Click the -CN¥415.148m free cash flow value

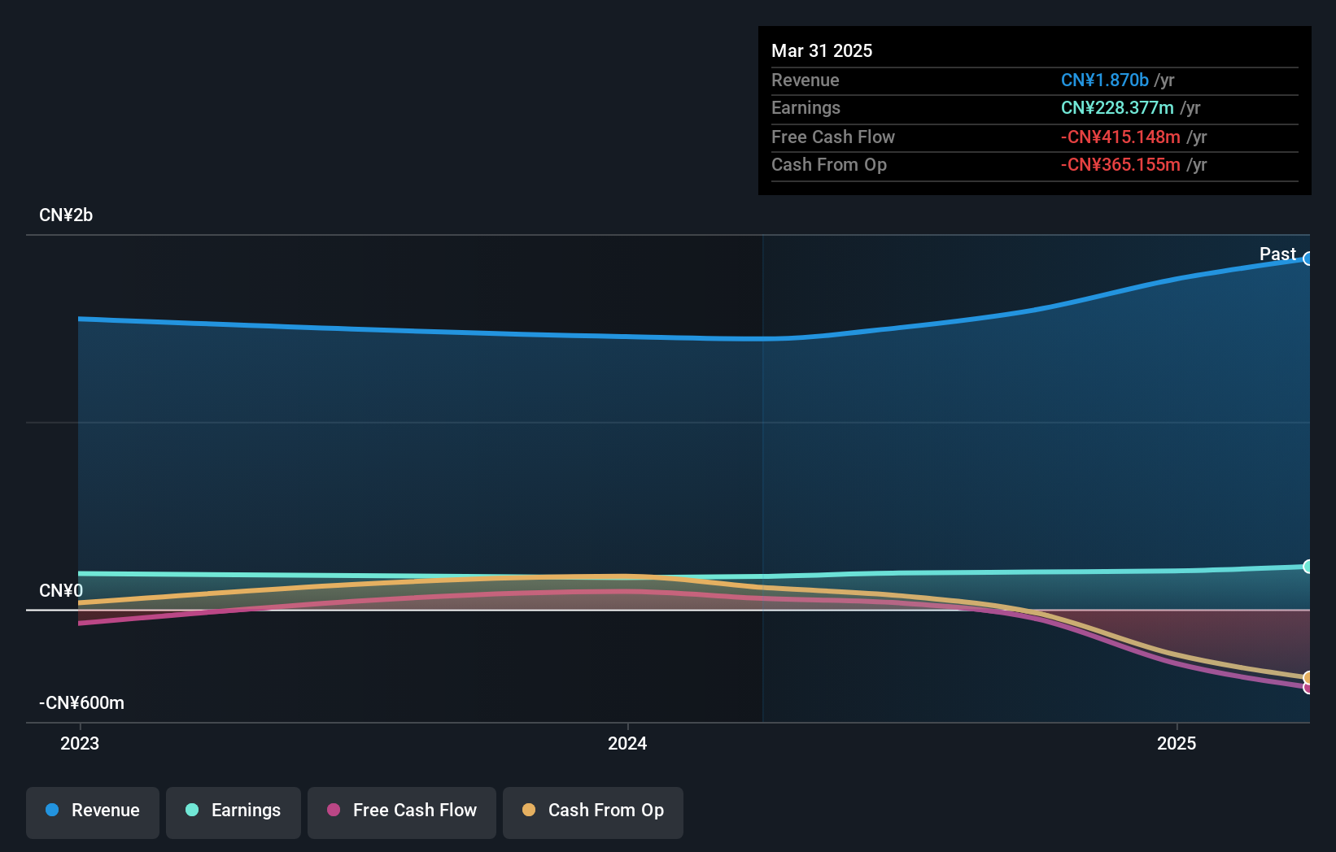tap(1120, 137)
